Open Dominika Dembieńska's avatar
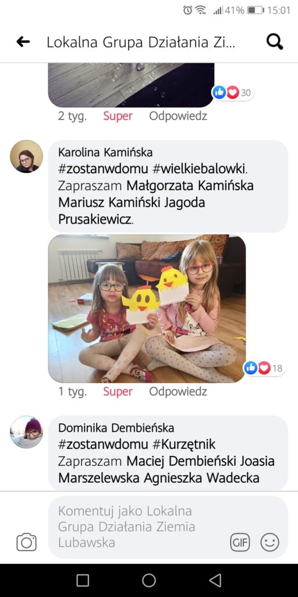The width and height of the screenshot is (298, 597). (26, 432)
